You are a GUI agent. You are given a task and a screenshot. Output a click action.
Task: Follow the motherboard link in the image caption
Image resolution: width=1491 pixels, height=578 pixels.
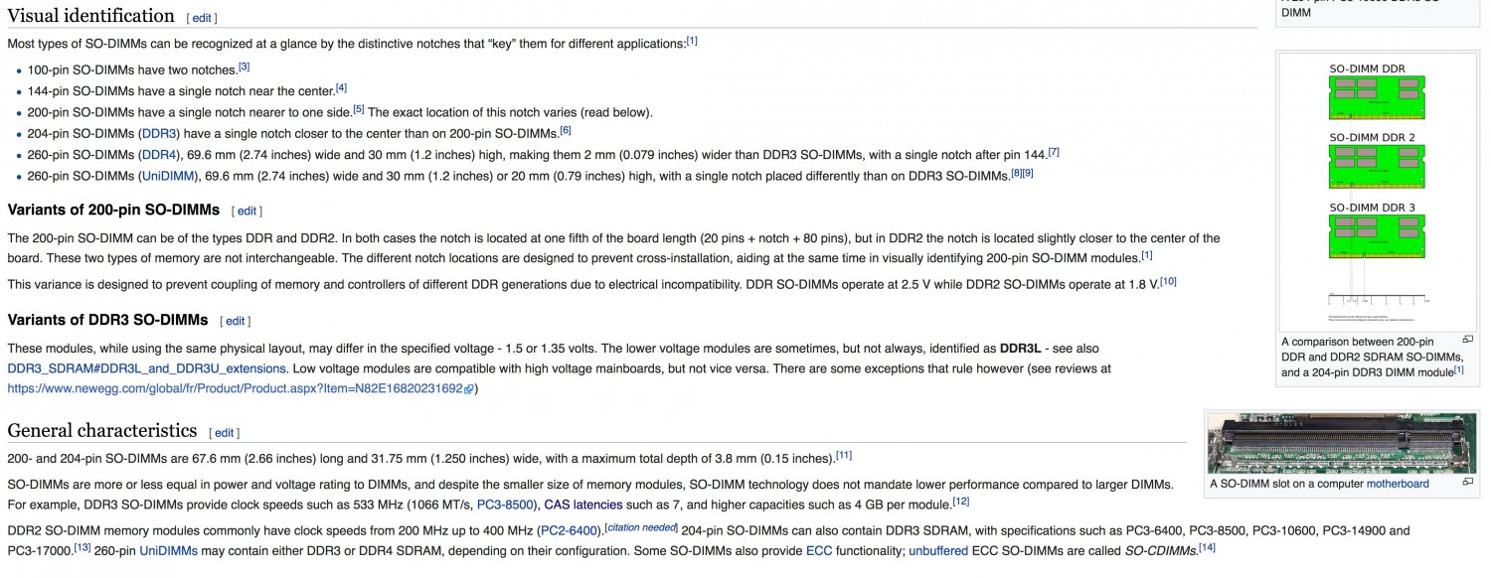pos(1398,484)
